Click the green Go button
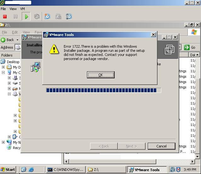201x174 pixels. (190, 47)
